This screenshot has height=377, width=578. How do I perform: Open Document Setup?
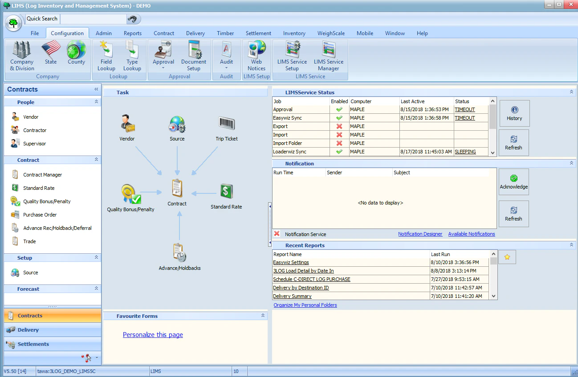(x=194, y=56)
